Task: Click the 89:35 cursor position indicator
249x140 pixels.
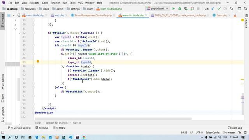Action: coord(184,133)
